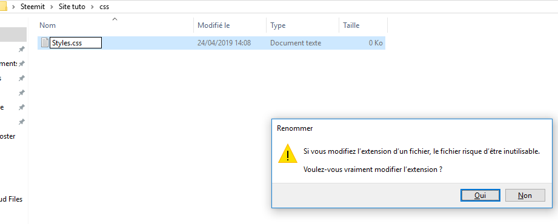Expand the chevron before Steemit breadcrumb

[13, 7]
